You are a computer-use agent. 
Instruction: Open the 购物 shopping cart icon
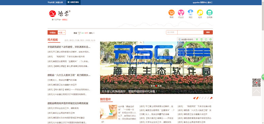[x=171, y=13]
